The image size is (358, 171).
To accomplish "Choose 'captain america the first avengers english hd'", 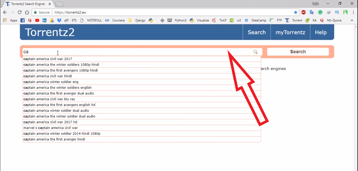I will [x=142, y=105].
